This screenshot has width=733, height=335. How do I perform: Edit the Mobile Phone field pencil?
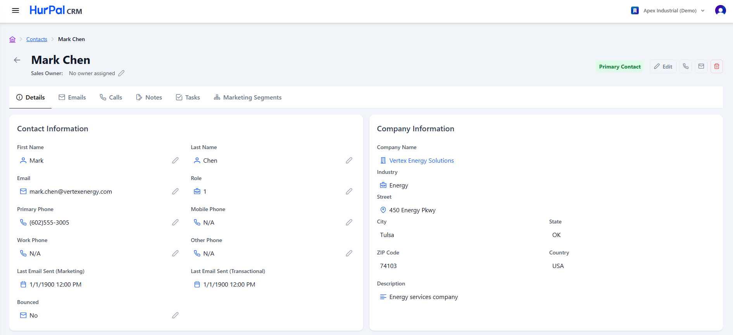(x=349, y=222)
